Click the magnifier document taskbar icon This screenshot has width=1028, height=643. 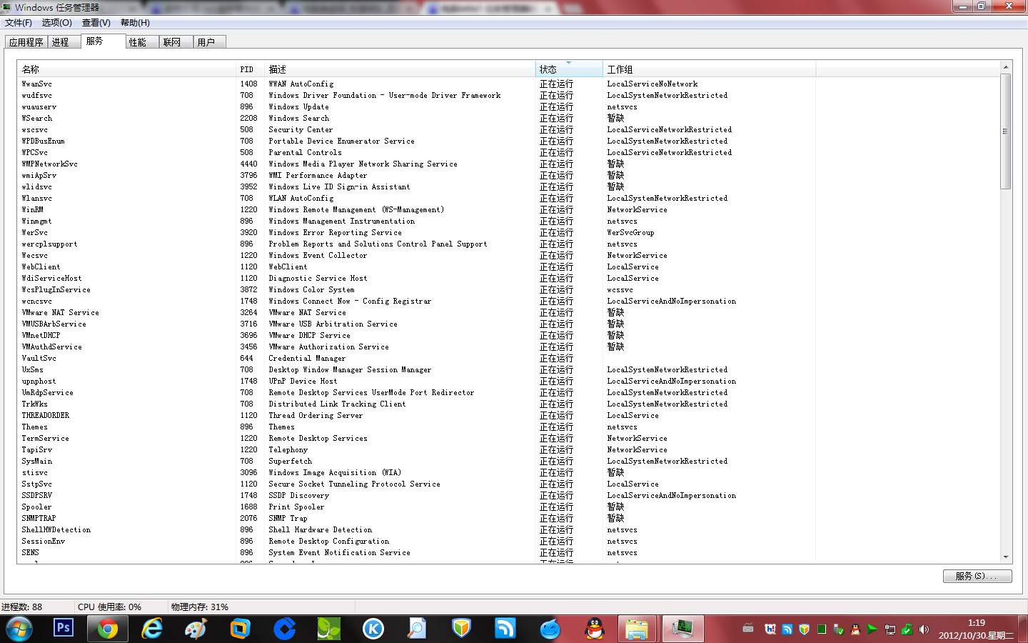(417, 629)
